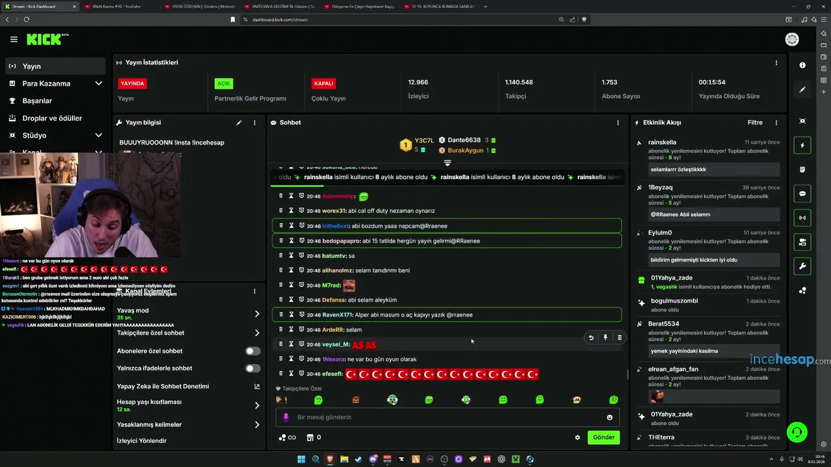Click the screen capture icon in right sidebar
831x467 pixels.
[x=802, y=121]
